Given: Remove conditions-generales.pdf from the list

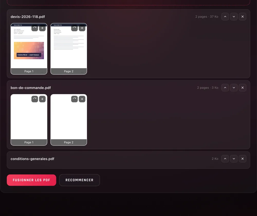Looking at the screenshot, I should [242, 159].
